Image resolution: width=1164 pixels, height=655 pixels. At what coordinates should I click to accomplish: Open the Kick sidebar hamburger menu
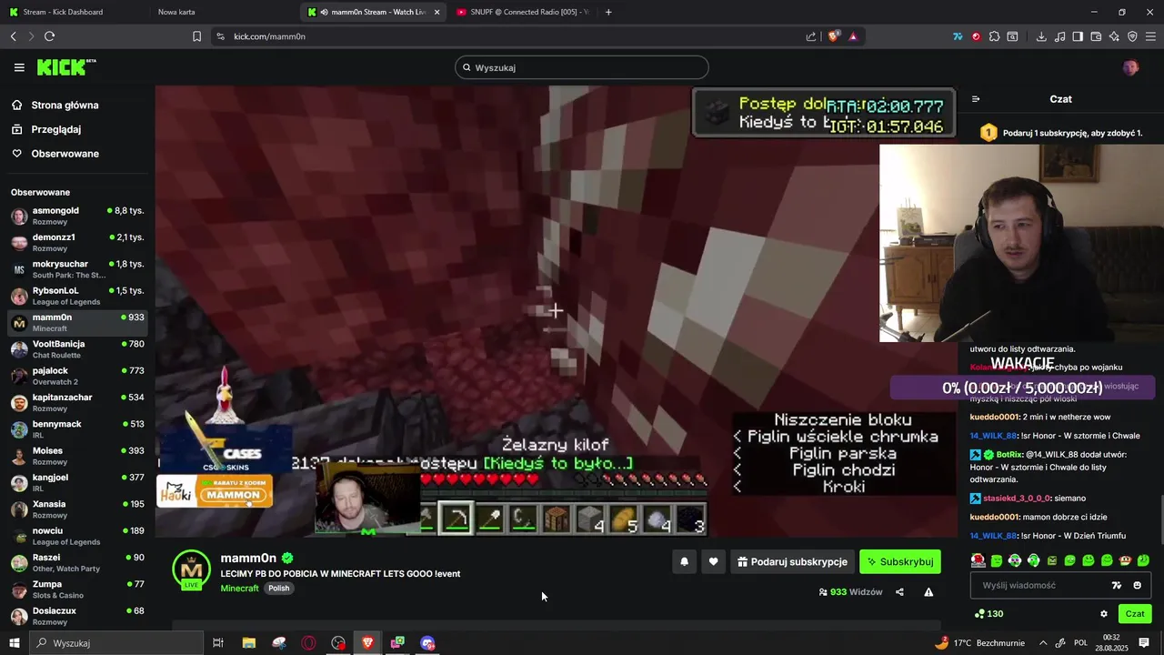(19, 67)
